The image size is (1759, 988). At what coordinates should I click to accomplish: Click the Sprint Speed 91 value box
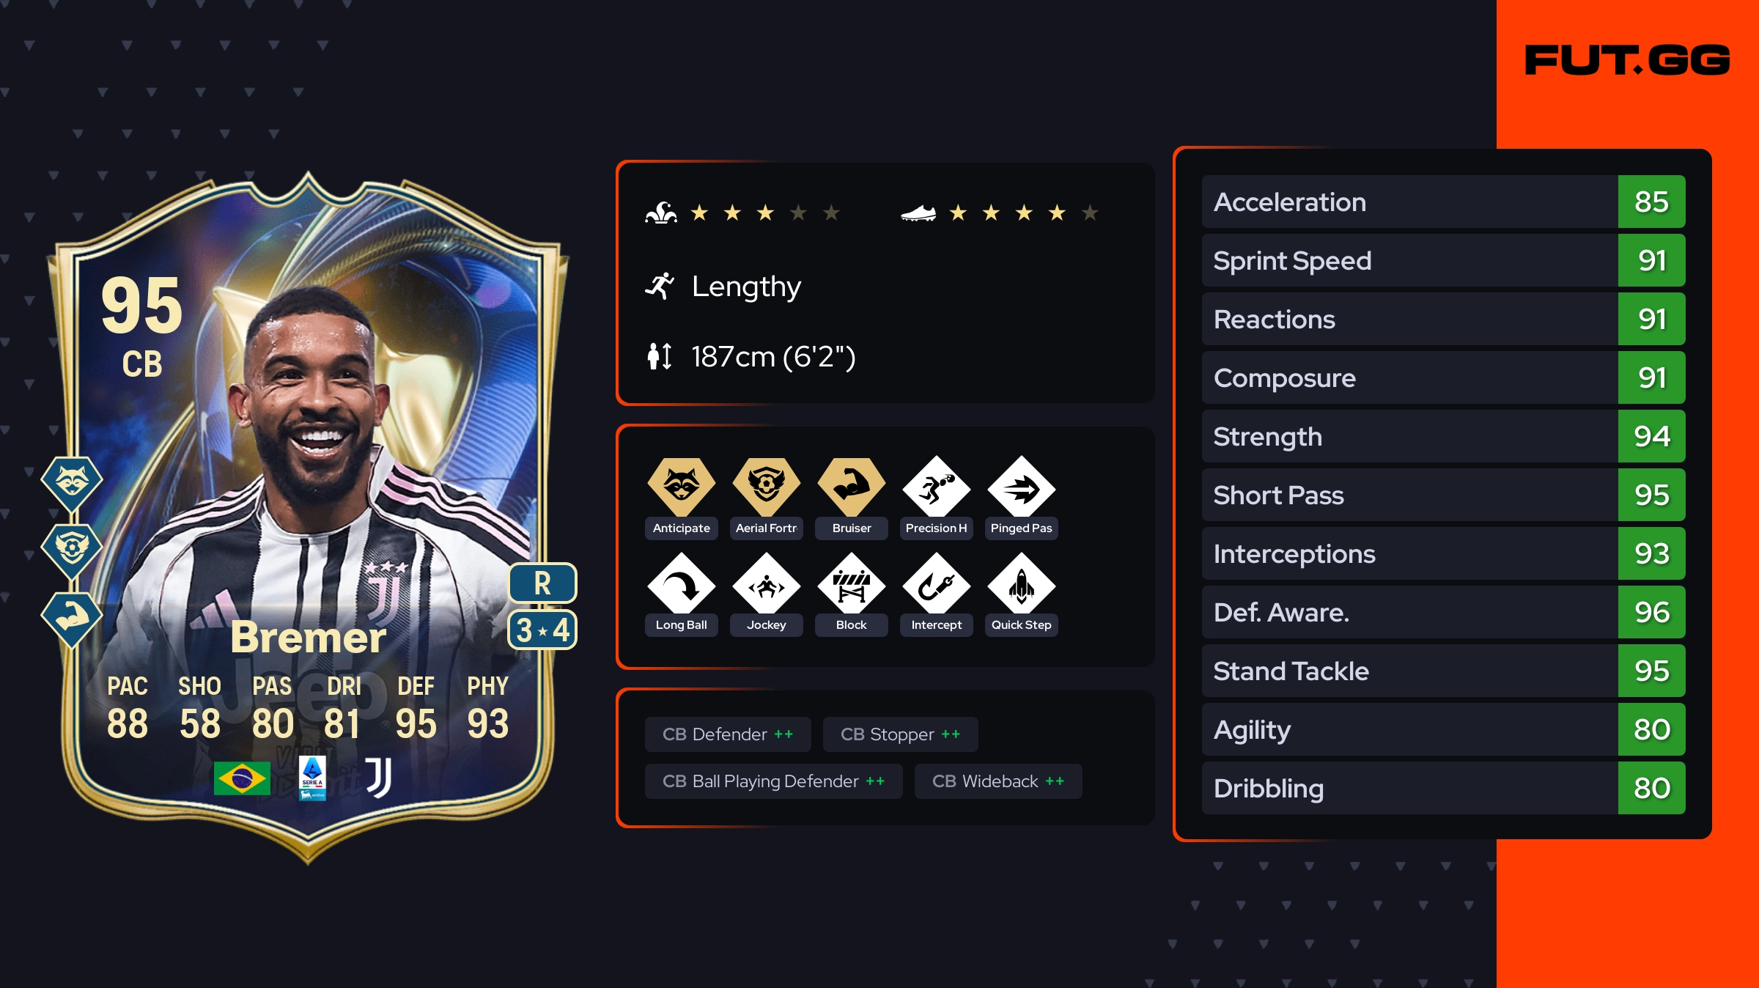(1651, 260)
